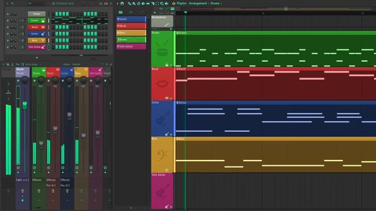Select the Guitar pattern in the picker

click(x=131, y=19)
